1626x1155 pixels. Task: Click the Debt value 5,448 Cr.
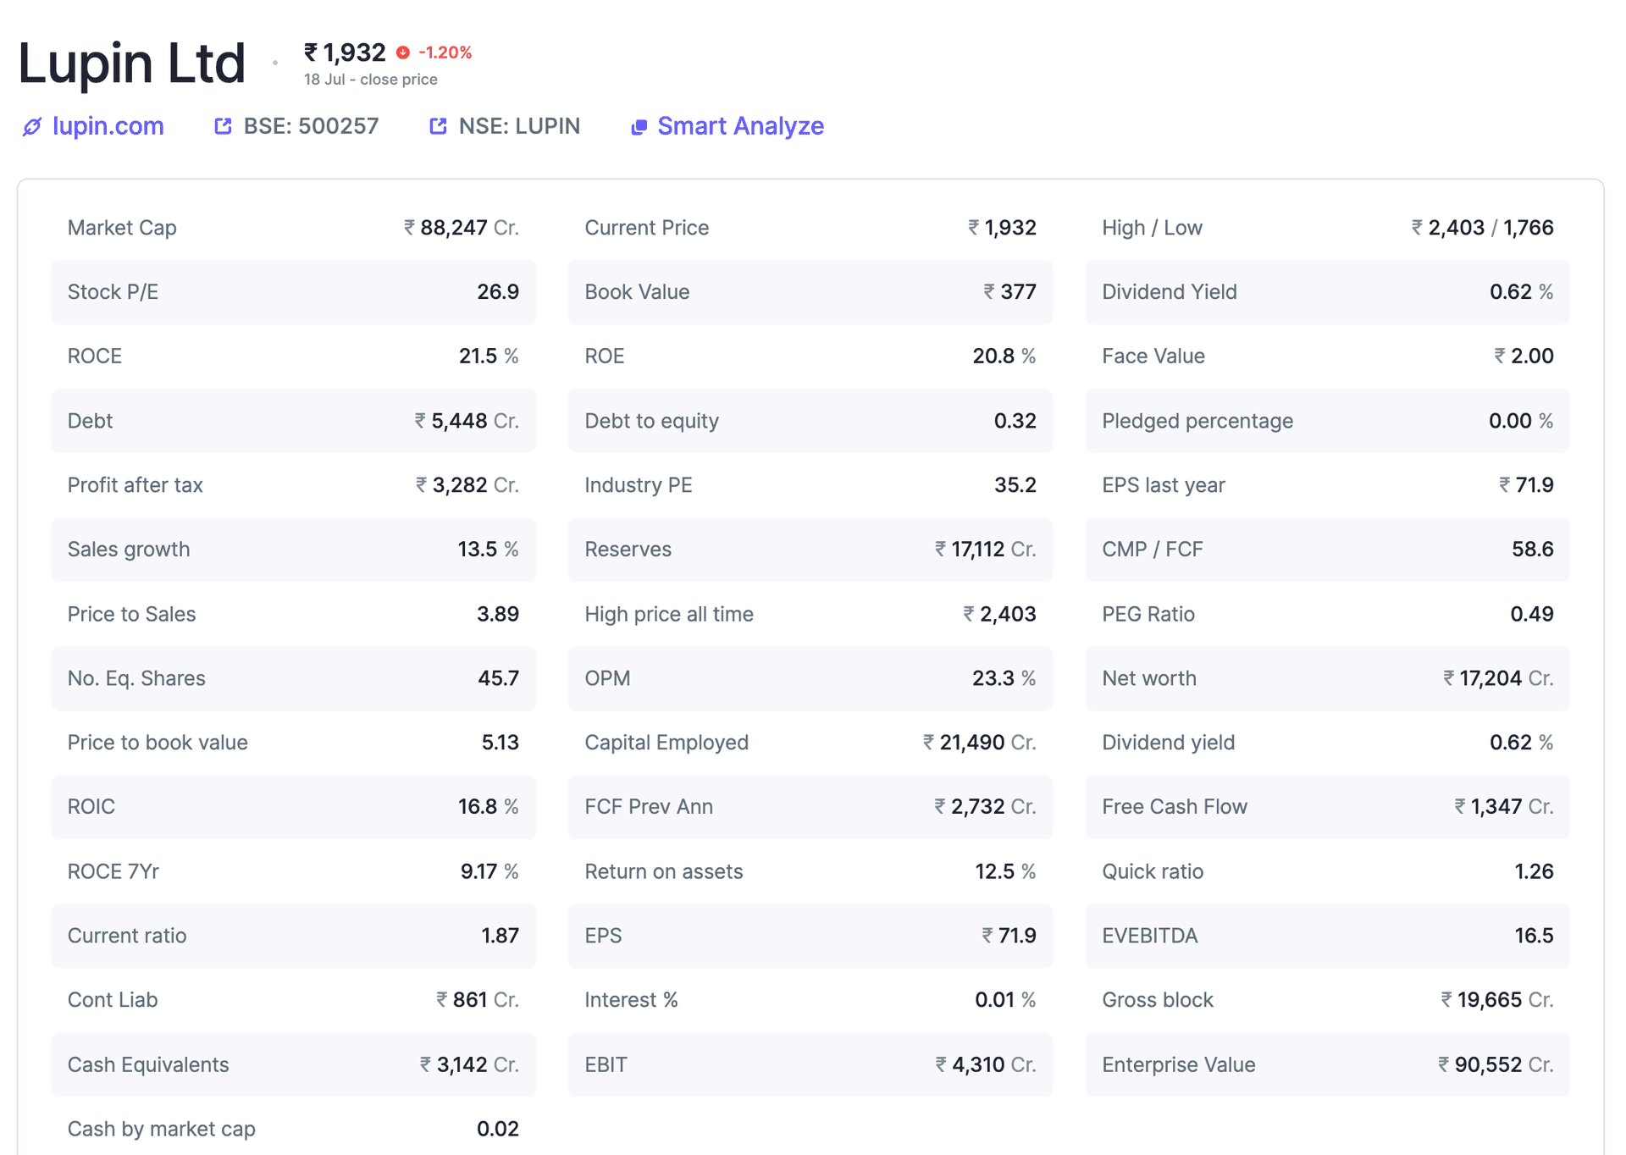(x=467, y=421)
